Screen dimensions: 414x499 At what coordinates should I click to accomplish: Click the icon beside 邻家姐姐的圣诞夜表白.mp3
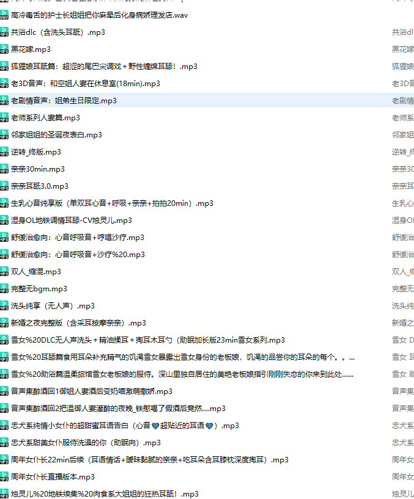click(x=4, y=134)
